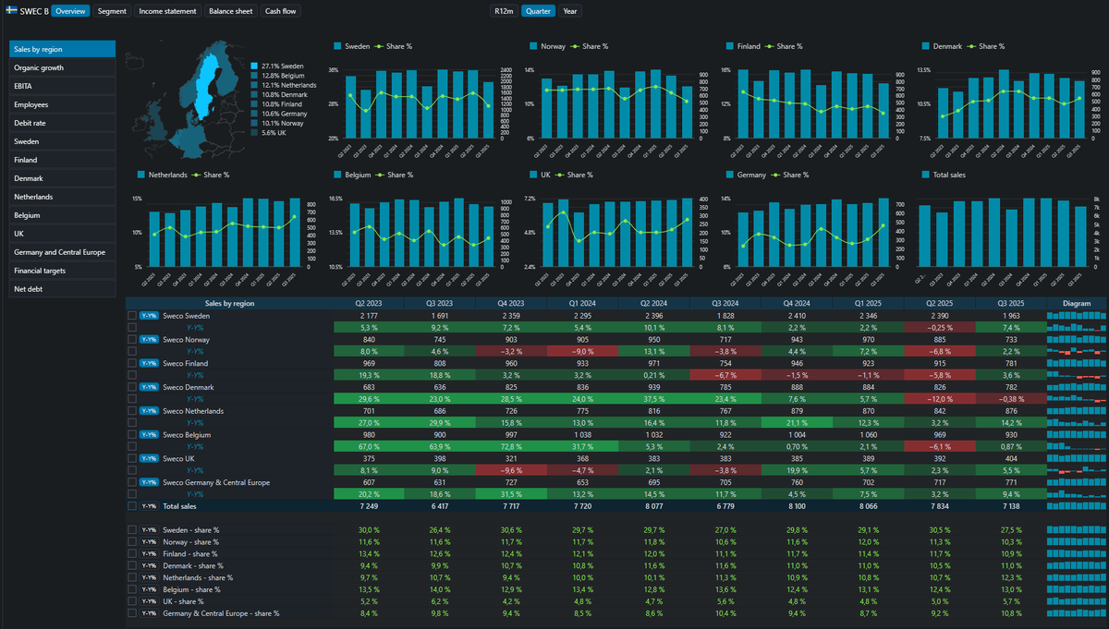This screenshot has height=629, width=1109.
Task: Click the Sales by region table header
Action: (x=230, y=303)
